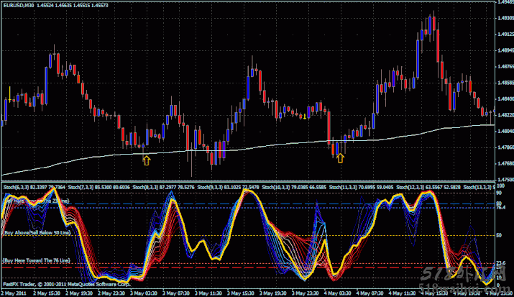
Task: Click the '3 May 07:30' time axis label
Action: pyautogui.click(x=176, y=293)
